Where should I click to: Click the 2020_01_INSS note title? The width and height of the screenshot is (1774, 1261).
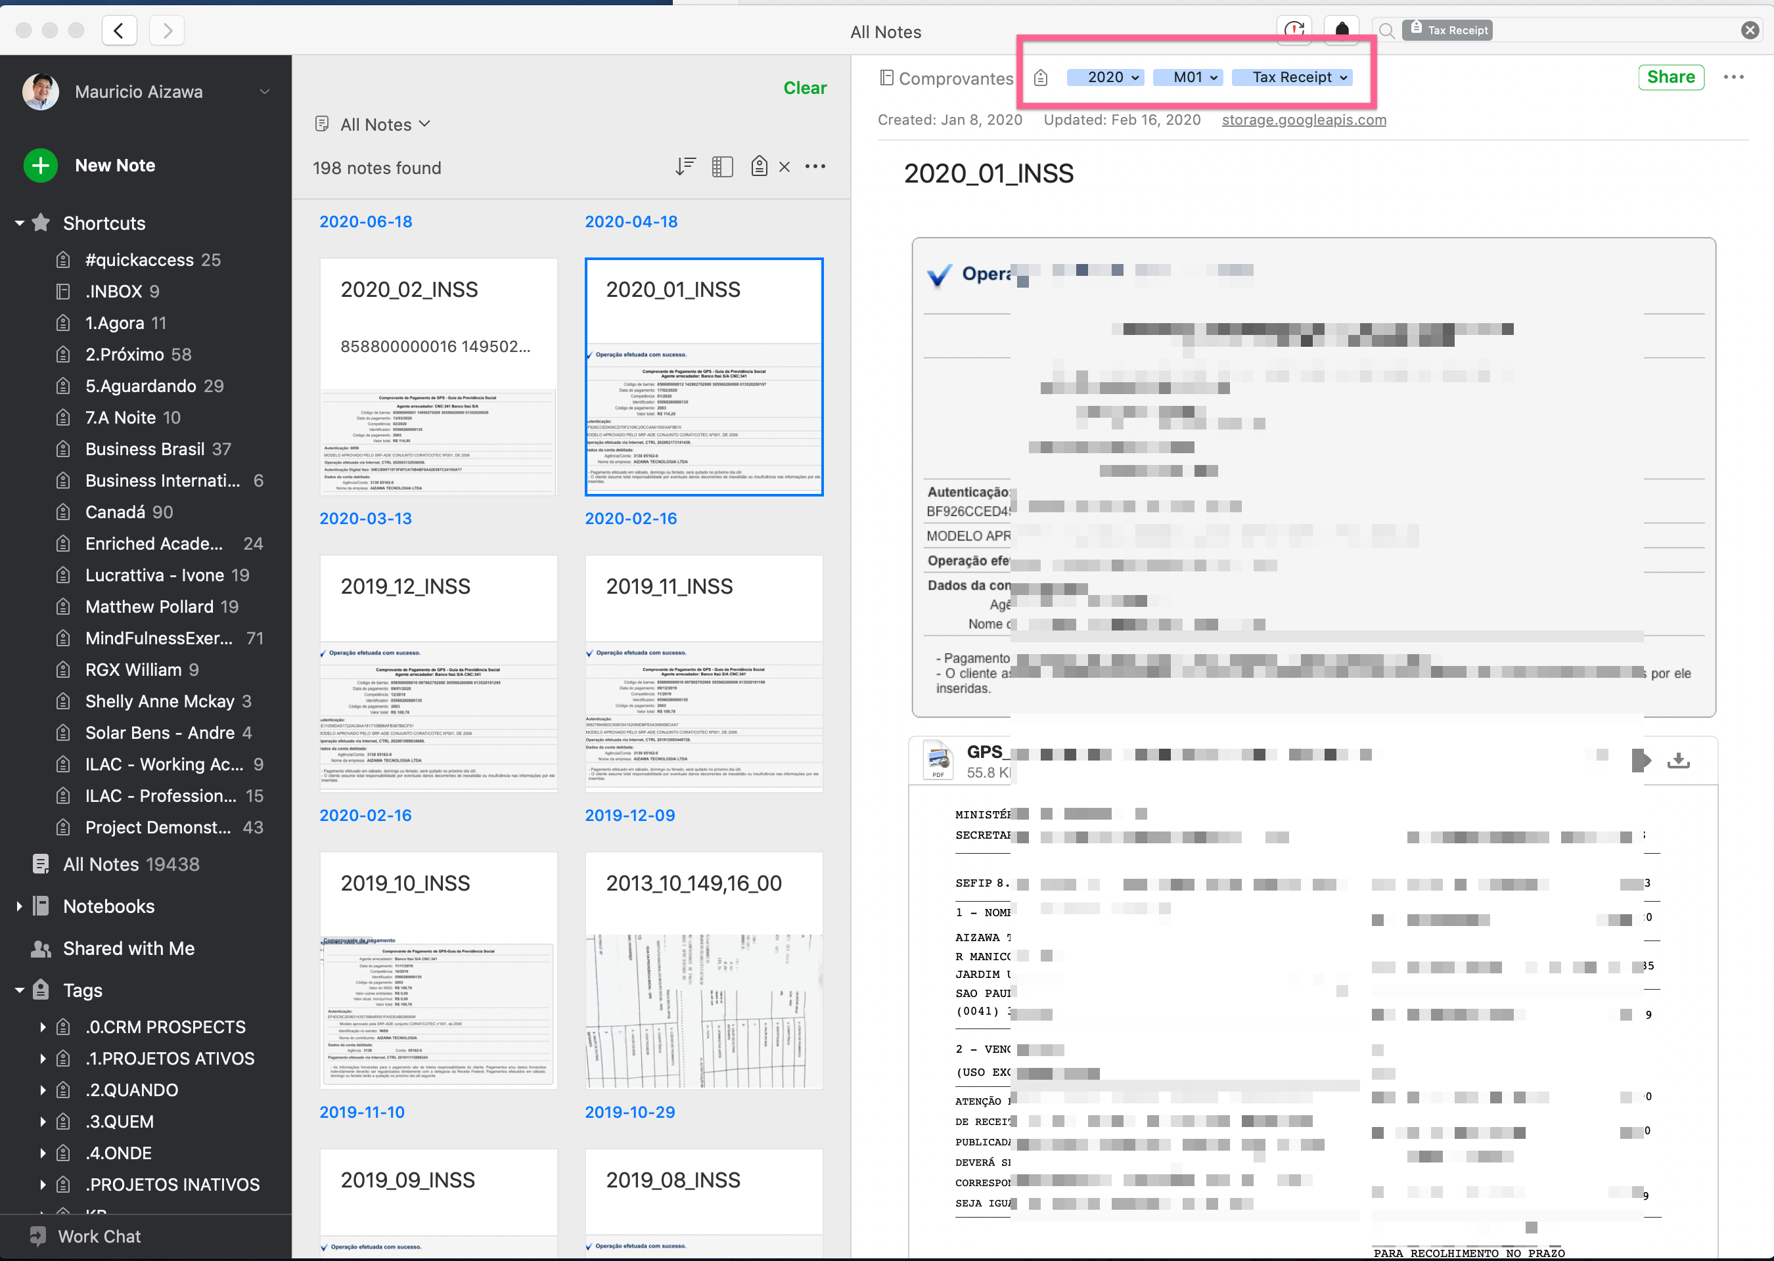[x=988, y=173]
